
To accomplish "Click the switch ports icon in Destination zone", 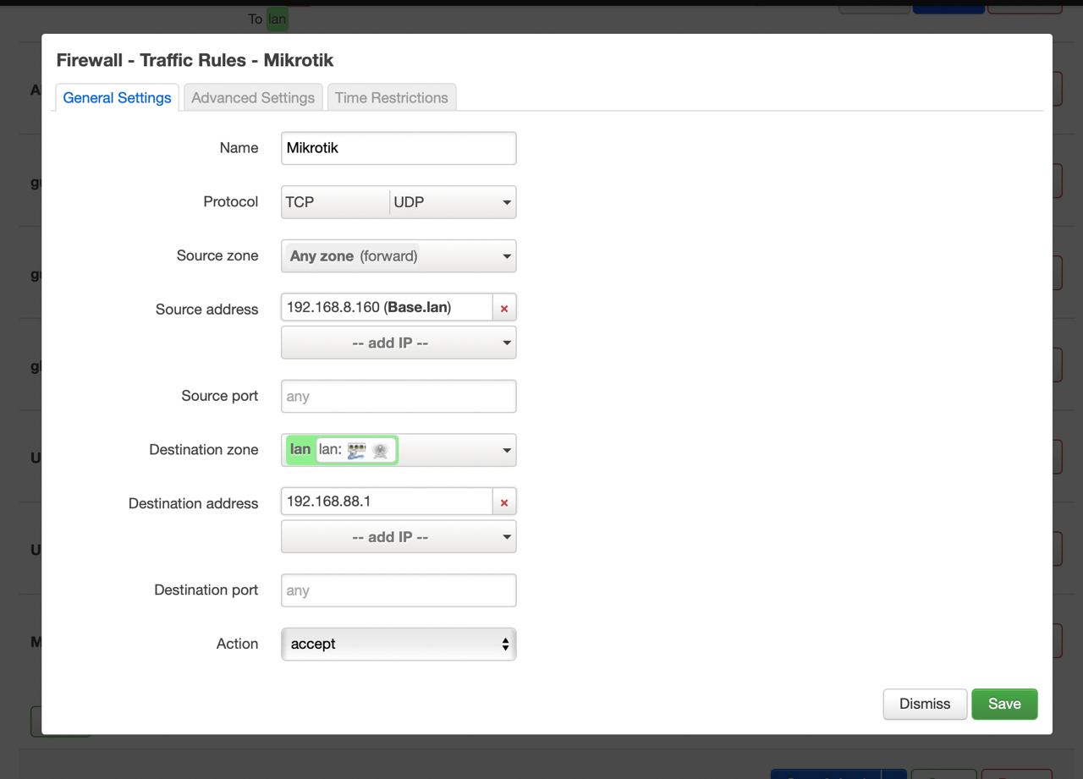I will (357, 450).
